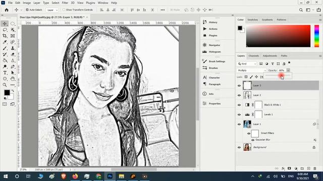Image resolution: width=323 pixels, height=181 pixels.
Task: Hide Layer 3 visibility eye
Action: click(239, 85)
